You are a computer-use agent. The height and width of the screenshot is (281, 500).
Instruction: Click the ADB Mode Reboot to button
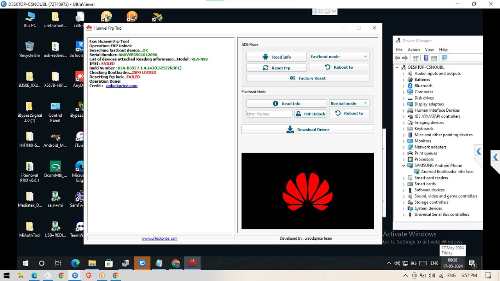point(339,68)
